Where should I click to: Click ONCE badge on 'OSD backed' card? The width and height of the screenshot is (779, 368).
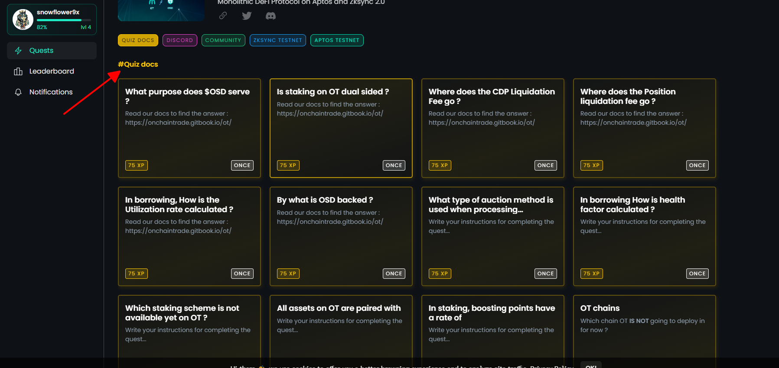point(394,274)
